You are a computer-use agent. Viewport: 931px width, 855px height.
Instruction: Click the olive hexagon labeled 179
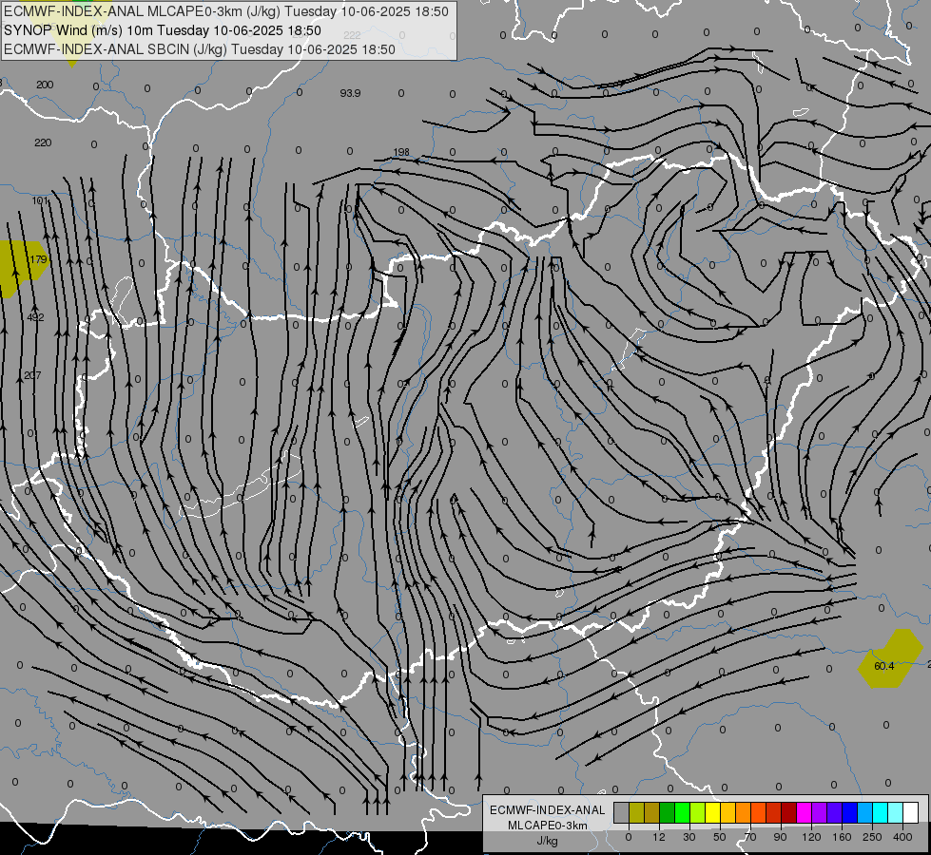coord(23,268)
